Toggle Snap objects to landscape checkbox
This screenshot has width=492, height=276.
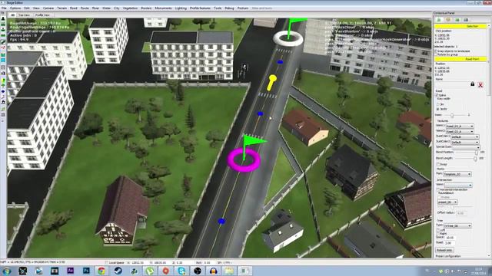[x=436, y=51]
